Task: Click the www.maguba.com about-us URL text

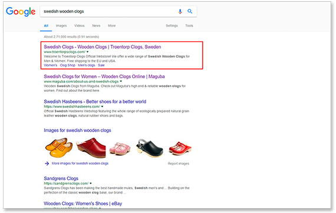Action: 81,81
